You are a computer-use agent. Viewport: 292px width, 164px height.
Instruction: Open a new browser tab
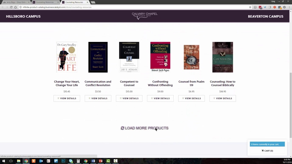click(x=93, y=2)
